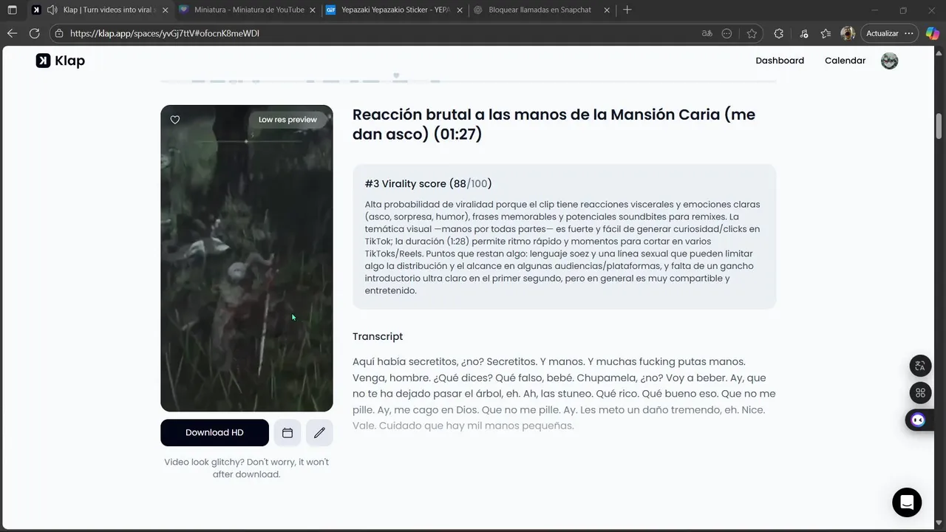This screenshot has height=532, width=946.
Task: Switch to the Klap tab
Action: click(x=99, y=10)
